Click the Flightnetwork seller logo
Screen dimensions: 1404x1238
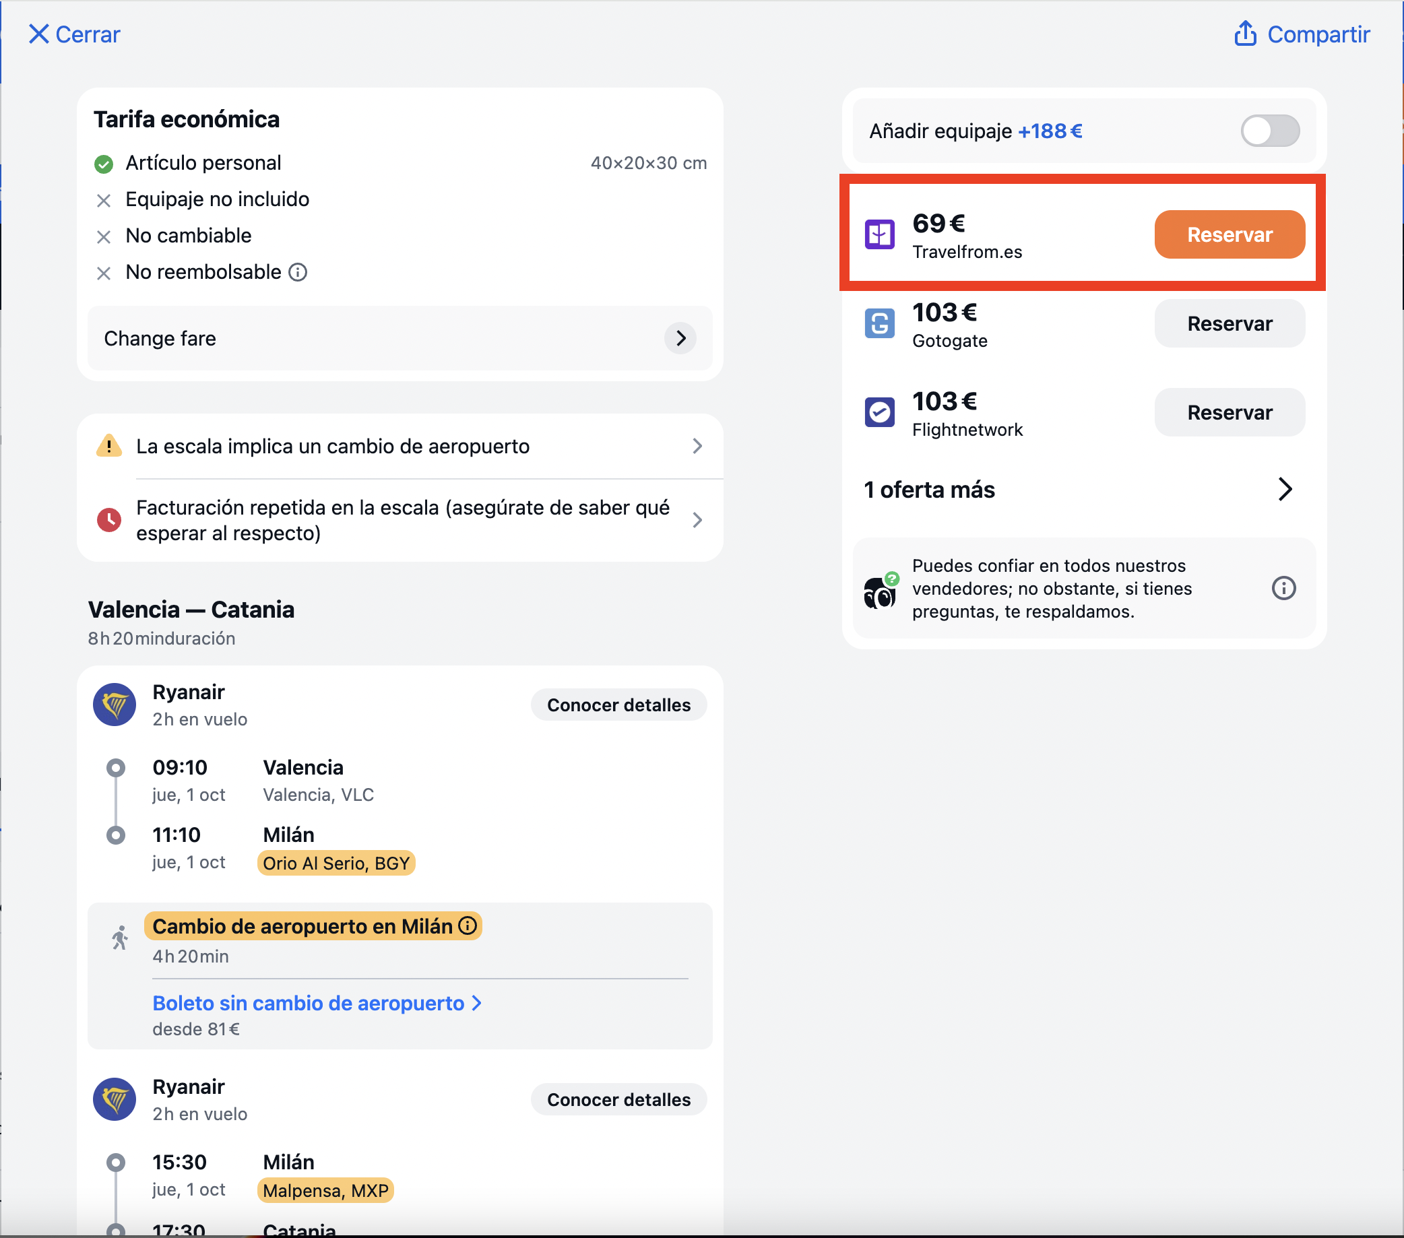coord(879,413)
